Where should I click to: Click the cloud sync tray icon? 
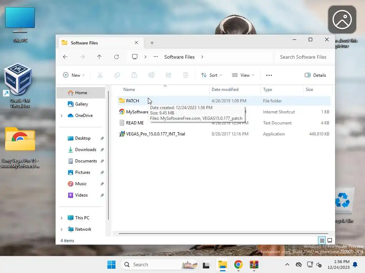(x=299, y=264)
